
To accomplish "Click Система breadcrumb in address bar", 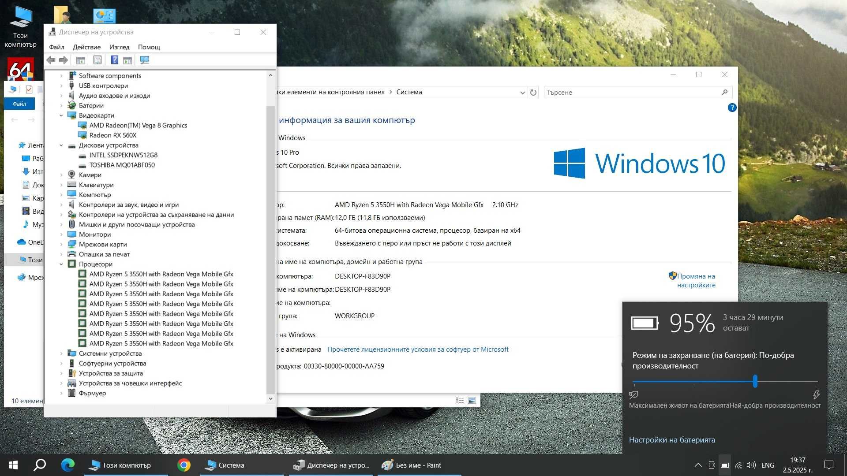I will (409, 92).
